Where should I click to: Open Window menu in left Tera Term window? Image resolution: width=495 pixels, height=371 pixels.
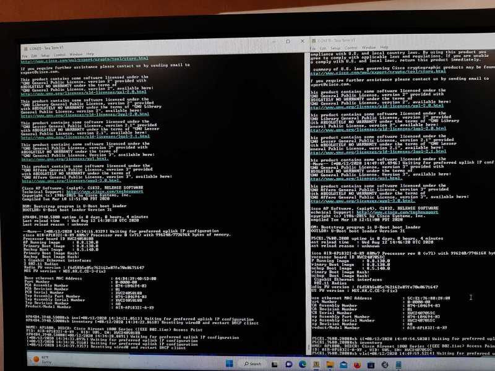click(75, 54)
